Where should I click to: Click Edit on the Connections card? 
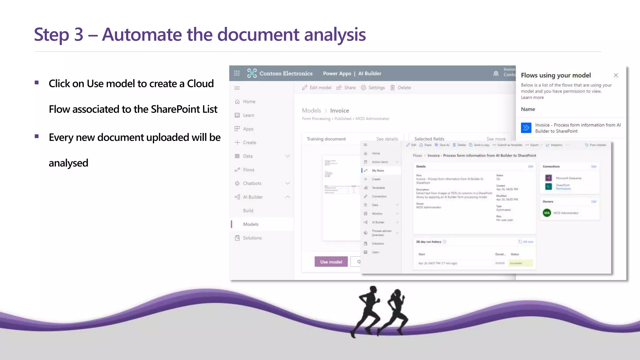594,167
